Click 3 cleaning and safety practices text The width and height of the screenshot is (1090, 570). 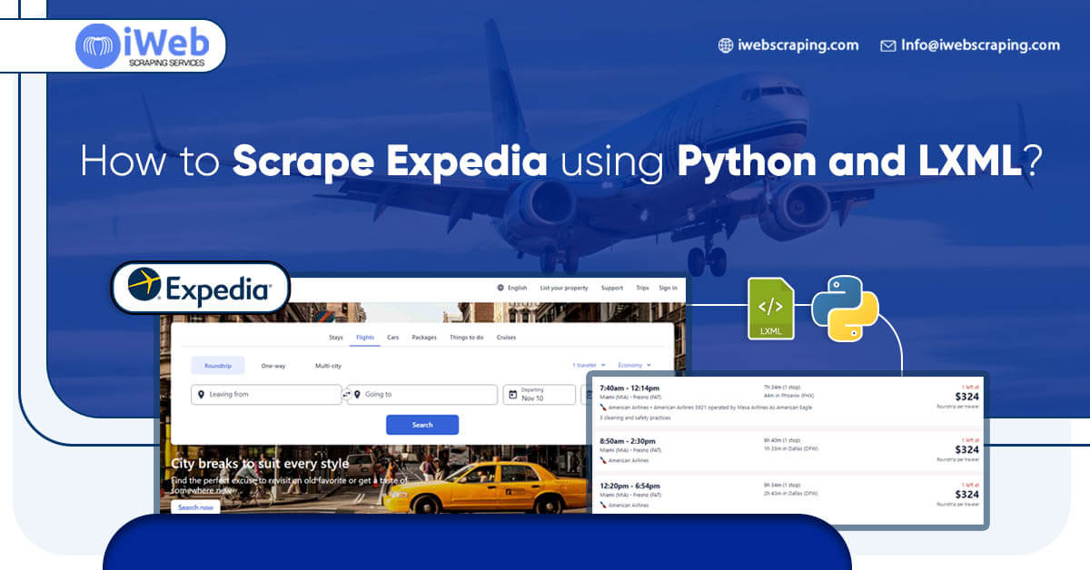click(x=634, y=418)
